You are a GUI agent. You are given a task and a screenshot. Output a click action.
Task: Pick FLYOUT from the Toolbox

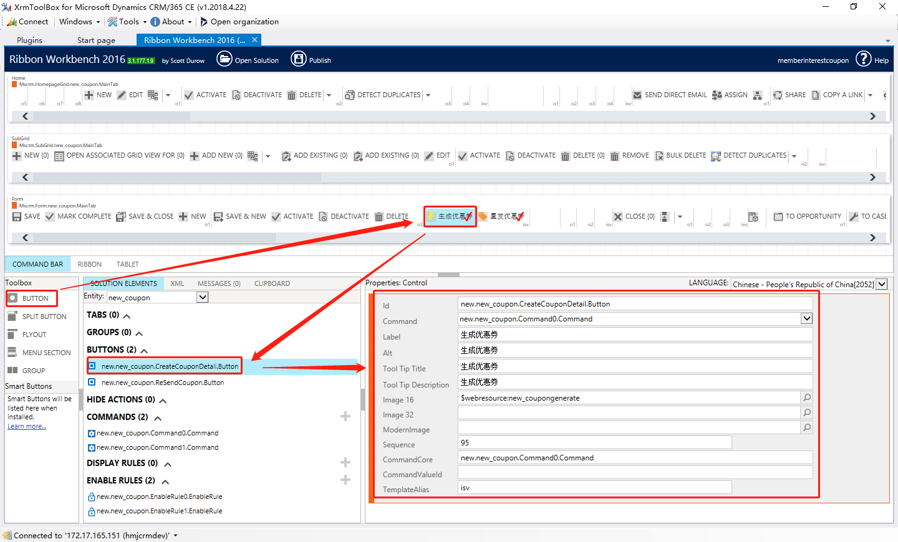(27, 335)
